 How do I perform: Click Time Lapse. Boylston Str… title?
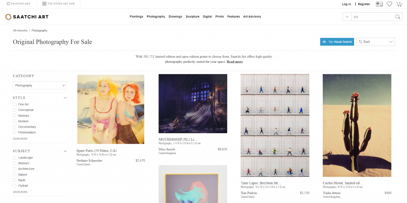tap(261, 183)
